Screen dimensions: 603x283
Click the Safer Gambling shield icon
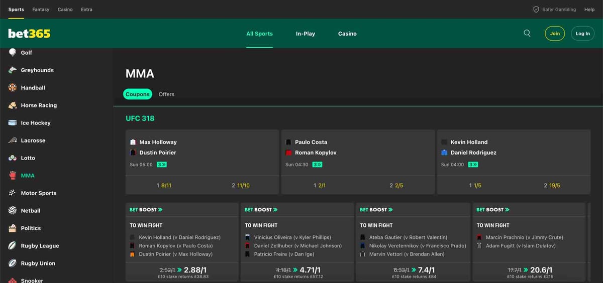(536, 10)
